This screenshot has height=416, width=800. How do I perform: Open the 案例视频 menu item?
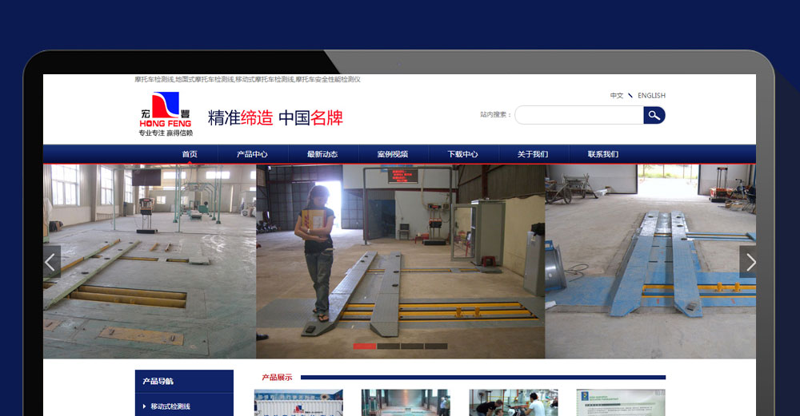(x=392, y=154)
